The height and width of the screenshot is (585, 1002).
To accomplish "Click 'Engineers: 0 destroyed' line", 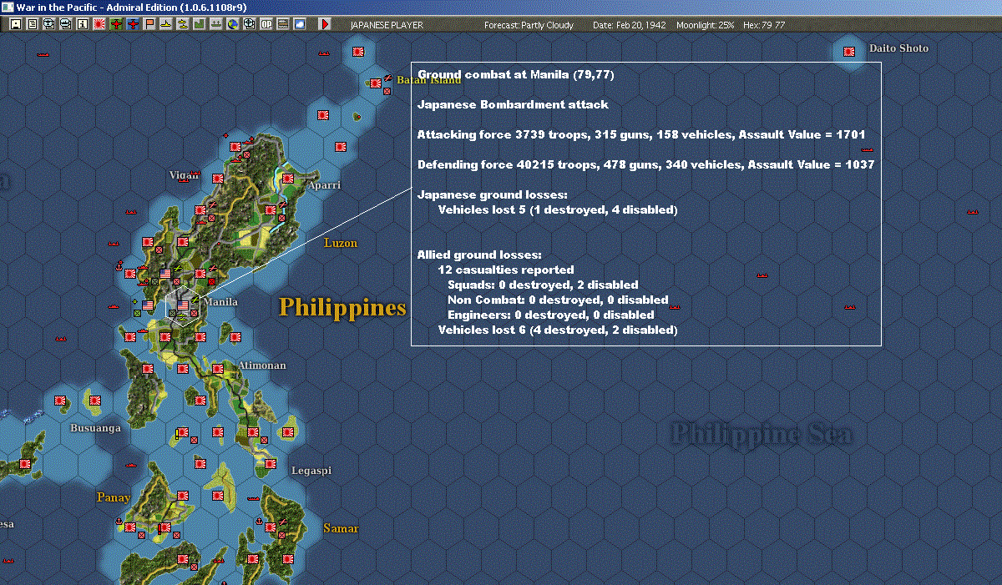I will coord(551,315).
